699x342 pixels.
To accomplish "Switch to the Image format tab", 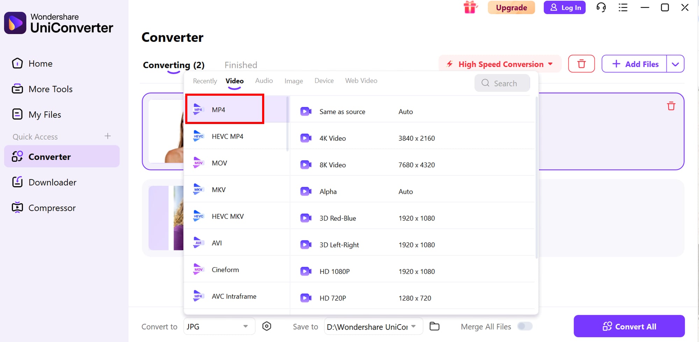I will pyautogui.click(x=294, y=81).
